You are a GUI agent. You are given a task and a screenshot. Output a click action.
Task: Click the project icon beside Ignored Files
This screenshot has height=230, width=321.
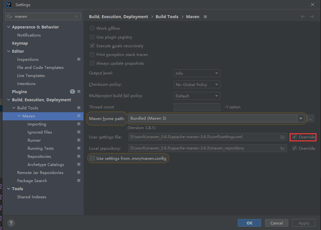coord(79,132)
